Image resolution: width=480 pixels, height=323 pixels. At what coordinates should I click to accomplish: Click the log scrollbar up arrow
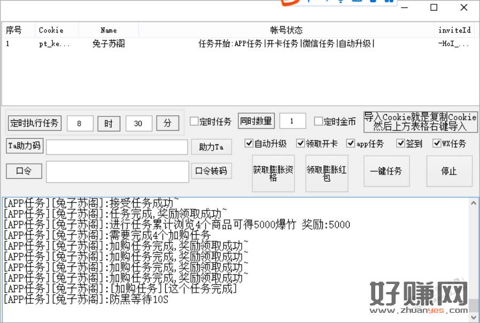473,203
